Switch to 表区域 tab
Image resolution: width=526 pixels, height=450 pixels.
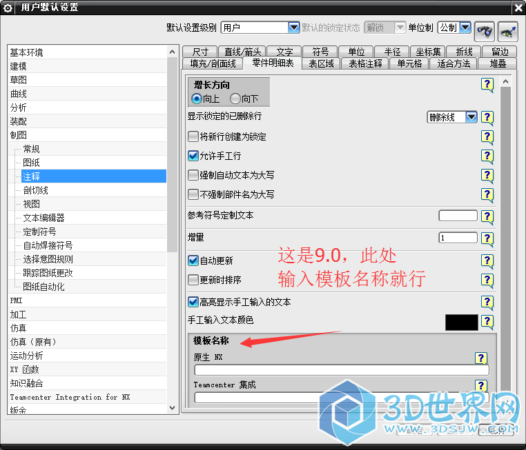tap(321, 63)
